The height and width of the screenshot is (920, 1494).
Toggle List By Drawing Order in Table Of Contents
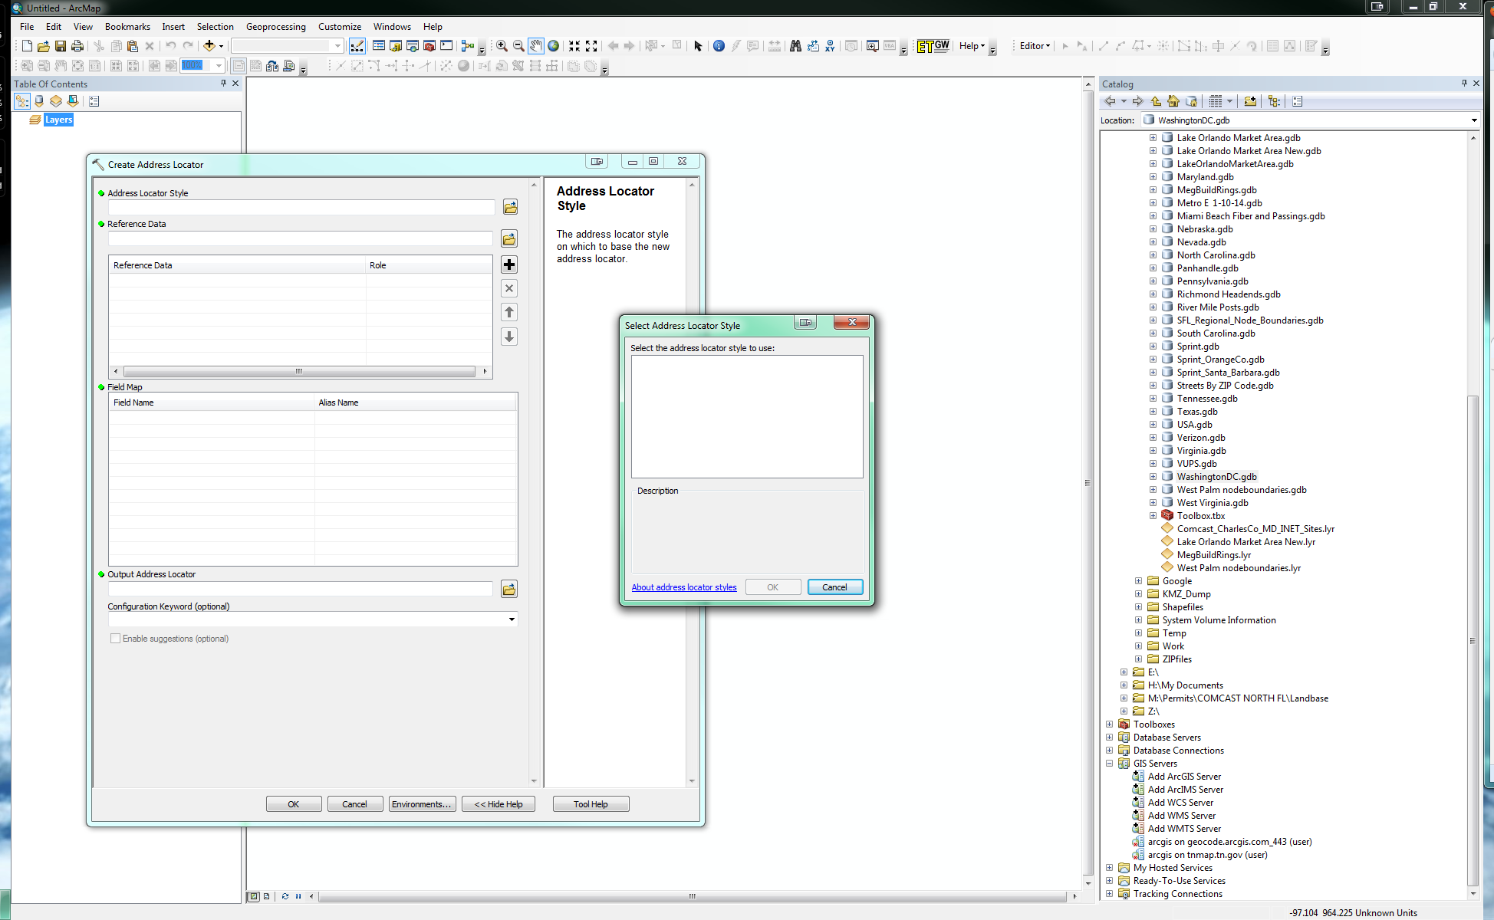coord(21,101)
